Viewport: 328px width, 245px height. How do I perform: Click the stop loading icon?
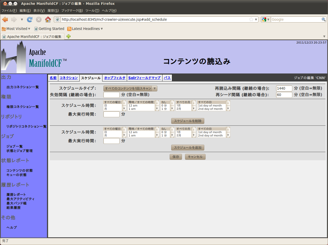(39, 19)
